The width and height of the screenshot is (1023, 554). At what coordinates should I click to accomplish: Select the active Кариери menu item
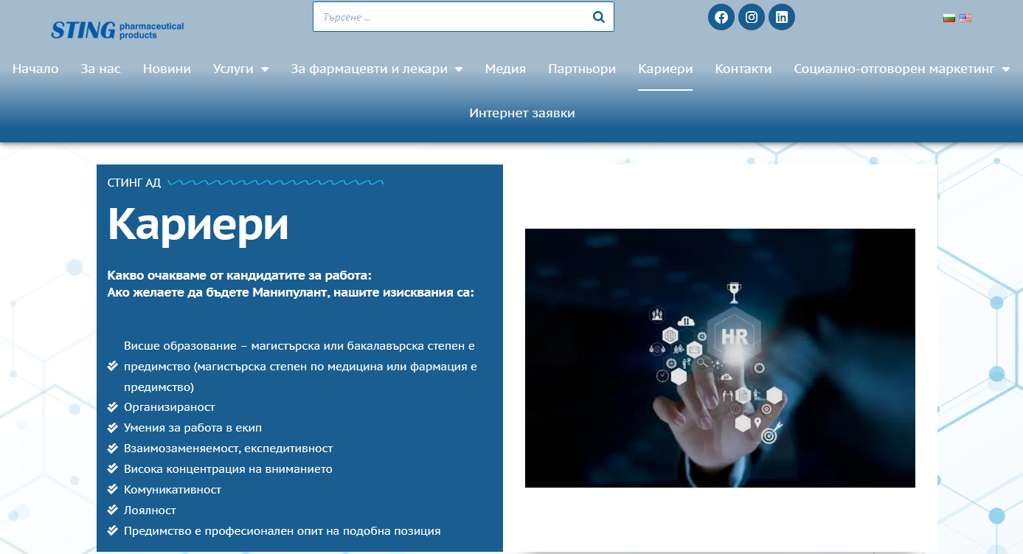pyautogui.click(x=665, y=69)
